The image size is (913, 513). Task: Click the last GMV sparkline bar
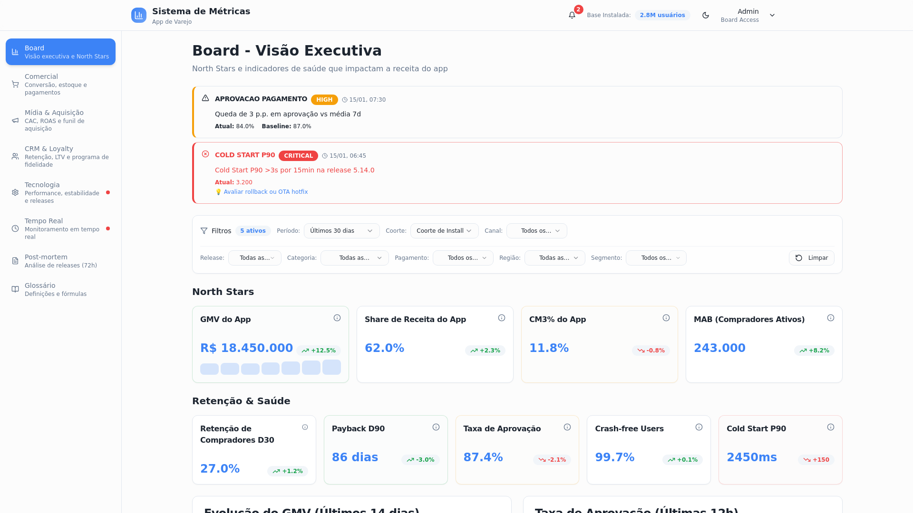[331, 367]
